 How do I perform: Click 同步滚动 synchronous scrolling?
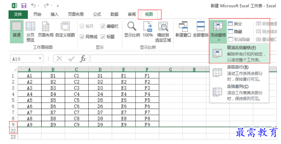coord(266,31)
